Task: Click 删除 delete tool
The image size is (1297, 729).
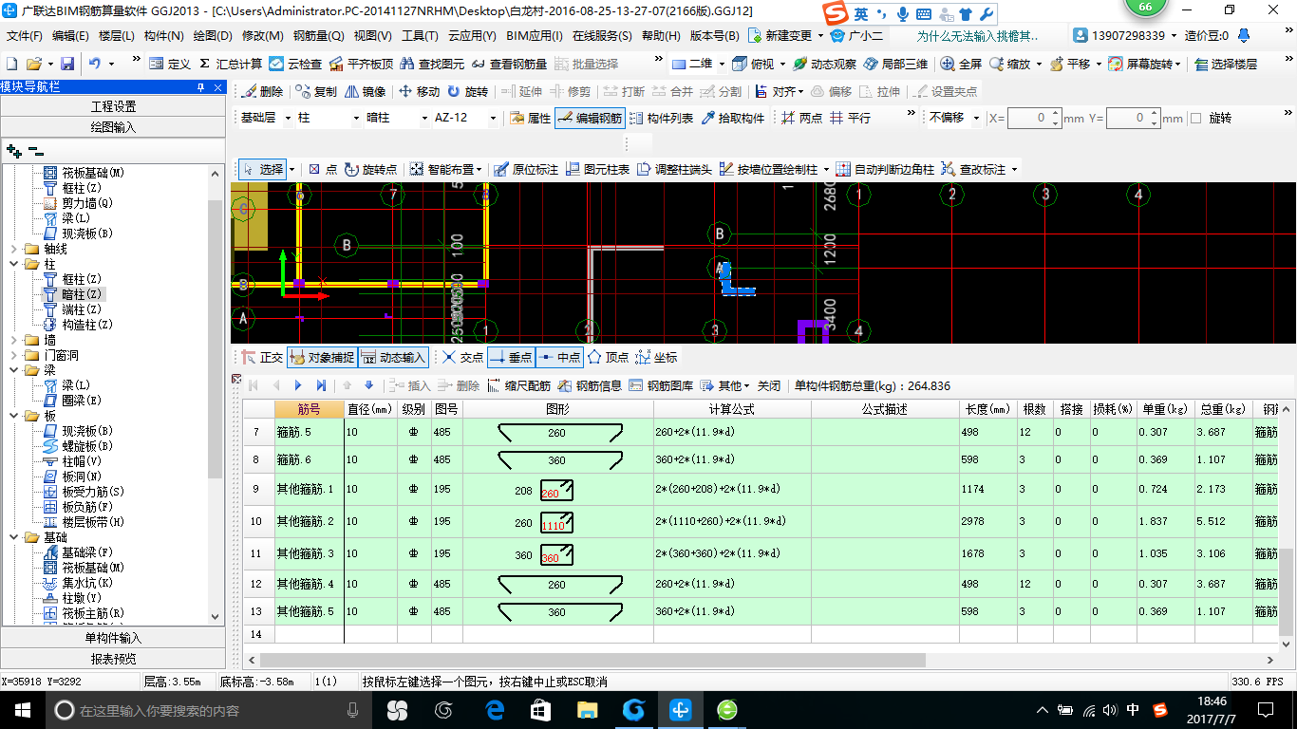Action: click(263, 91)
